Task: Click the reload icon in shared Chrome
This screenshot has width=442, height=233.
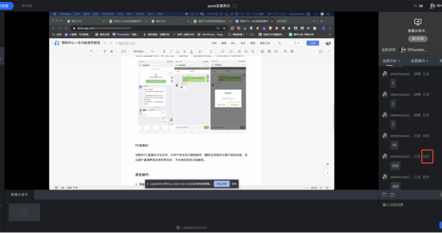Action: click(66, 28)
